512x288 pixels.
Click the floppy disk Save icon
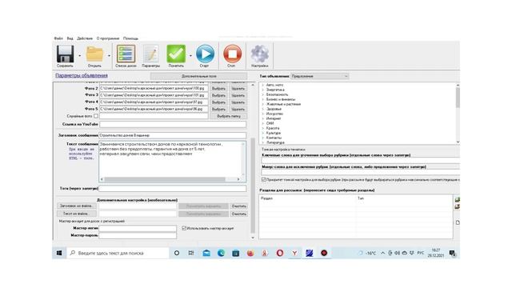(x=65, y=54)
